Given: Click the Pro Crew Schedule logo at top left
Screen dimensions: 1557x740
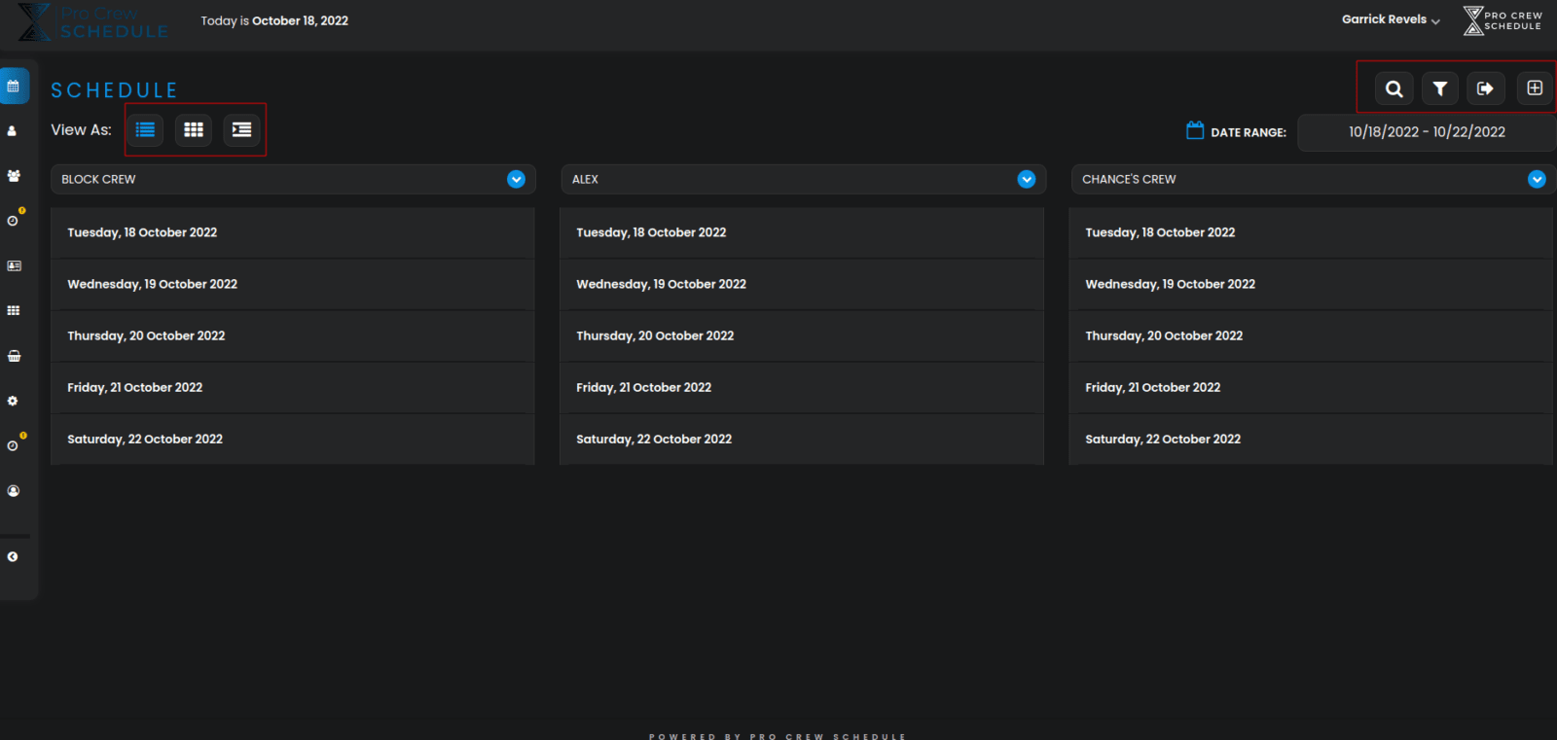Looking at the screenshot, I should 93,22.
